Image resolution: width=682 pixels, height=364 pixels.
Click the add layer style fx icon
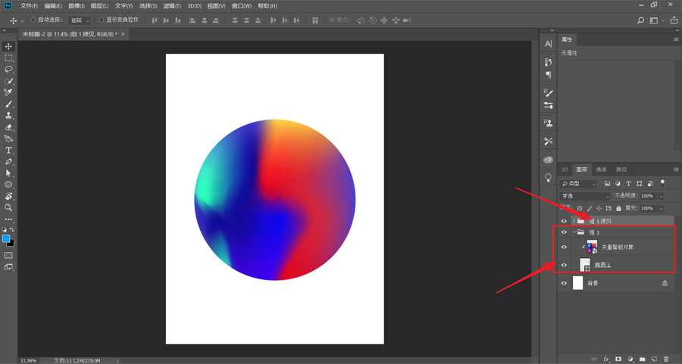tap(606, 359)
